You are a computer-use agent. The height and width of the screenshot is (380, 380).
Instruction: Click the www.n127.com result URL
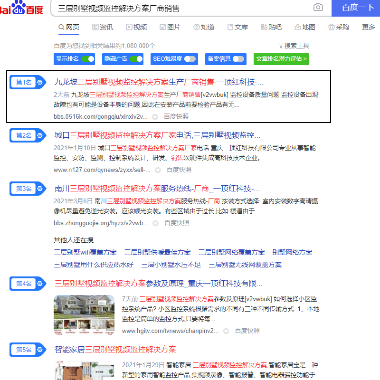click(x=102, y=170)
